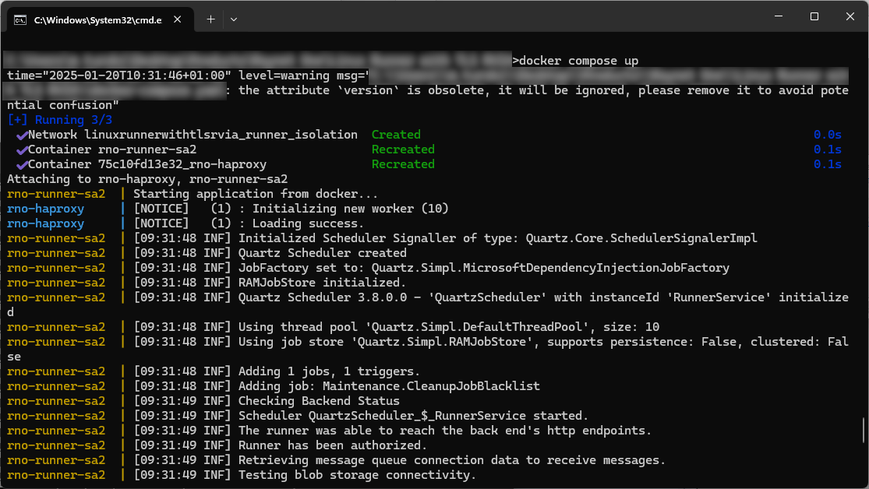Click the green Created status text
This screenshot has width=869, height=489.
(x=396, y=135)
